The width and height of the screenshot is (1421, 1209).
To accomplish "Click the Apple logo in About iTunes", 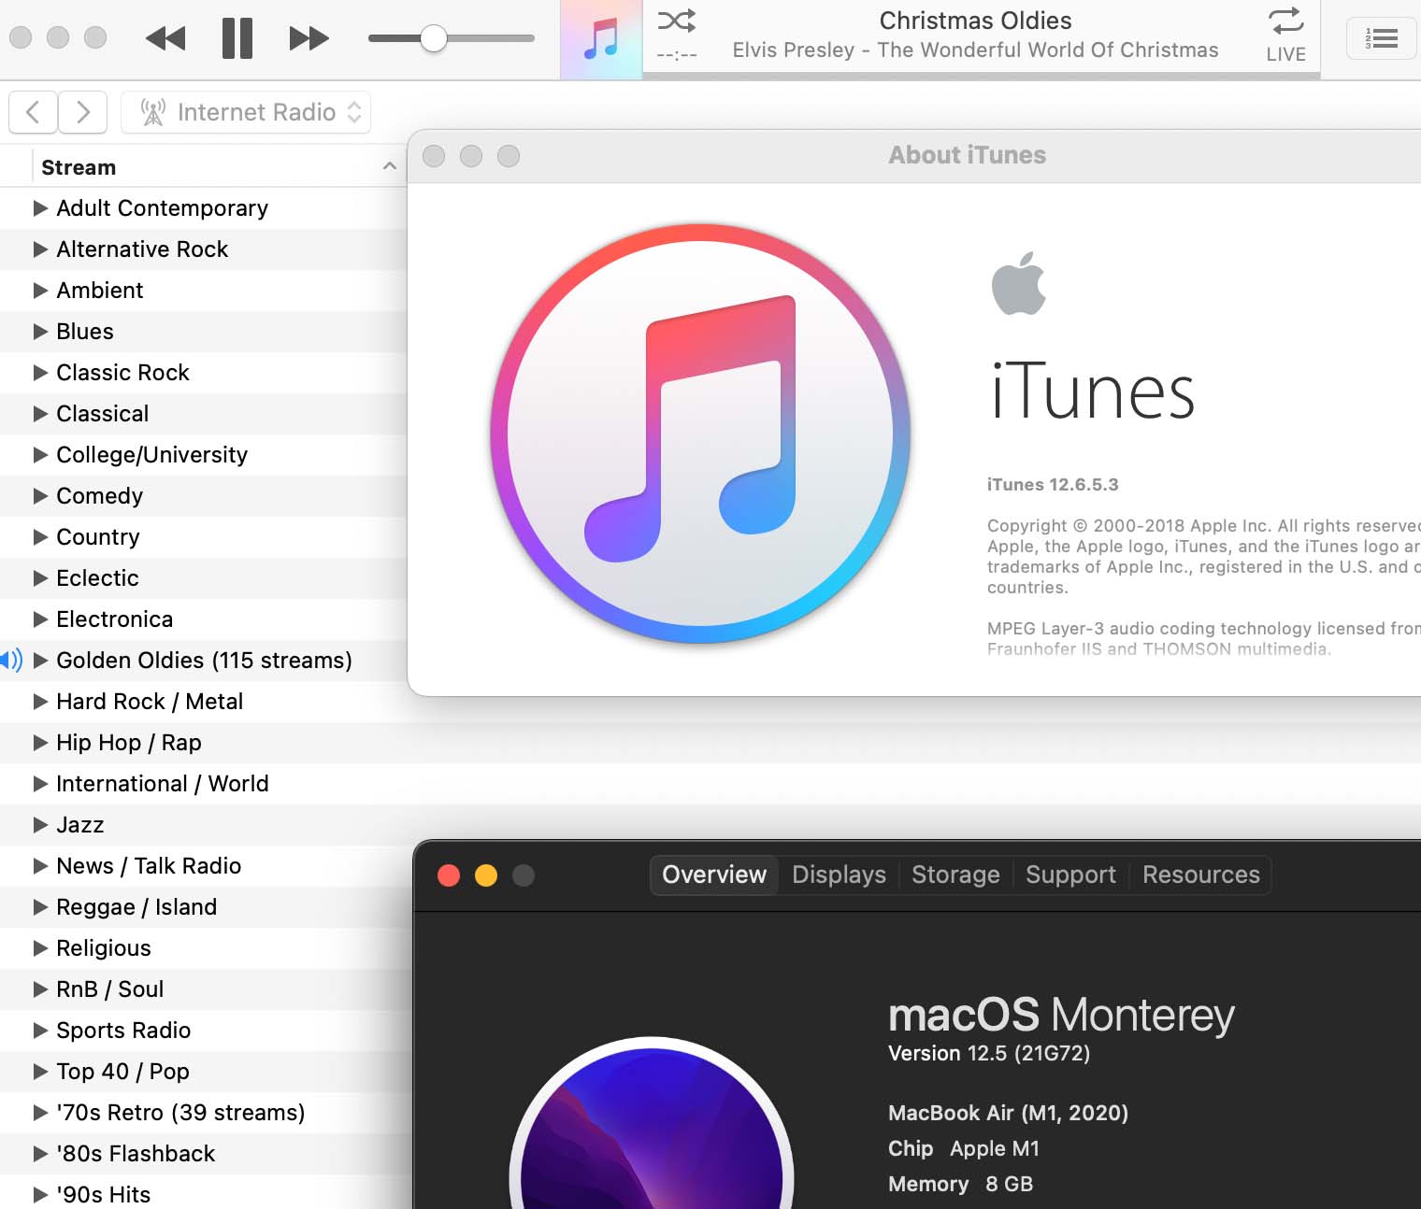I will pos(1018,283).
